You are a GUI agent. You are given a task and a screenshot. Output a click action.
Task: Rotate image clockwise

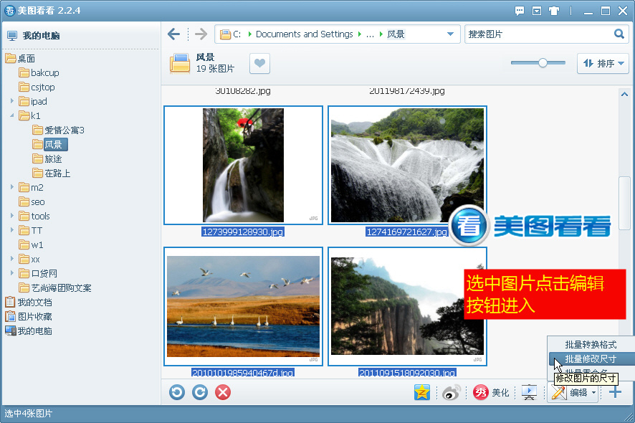point(200,392)
